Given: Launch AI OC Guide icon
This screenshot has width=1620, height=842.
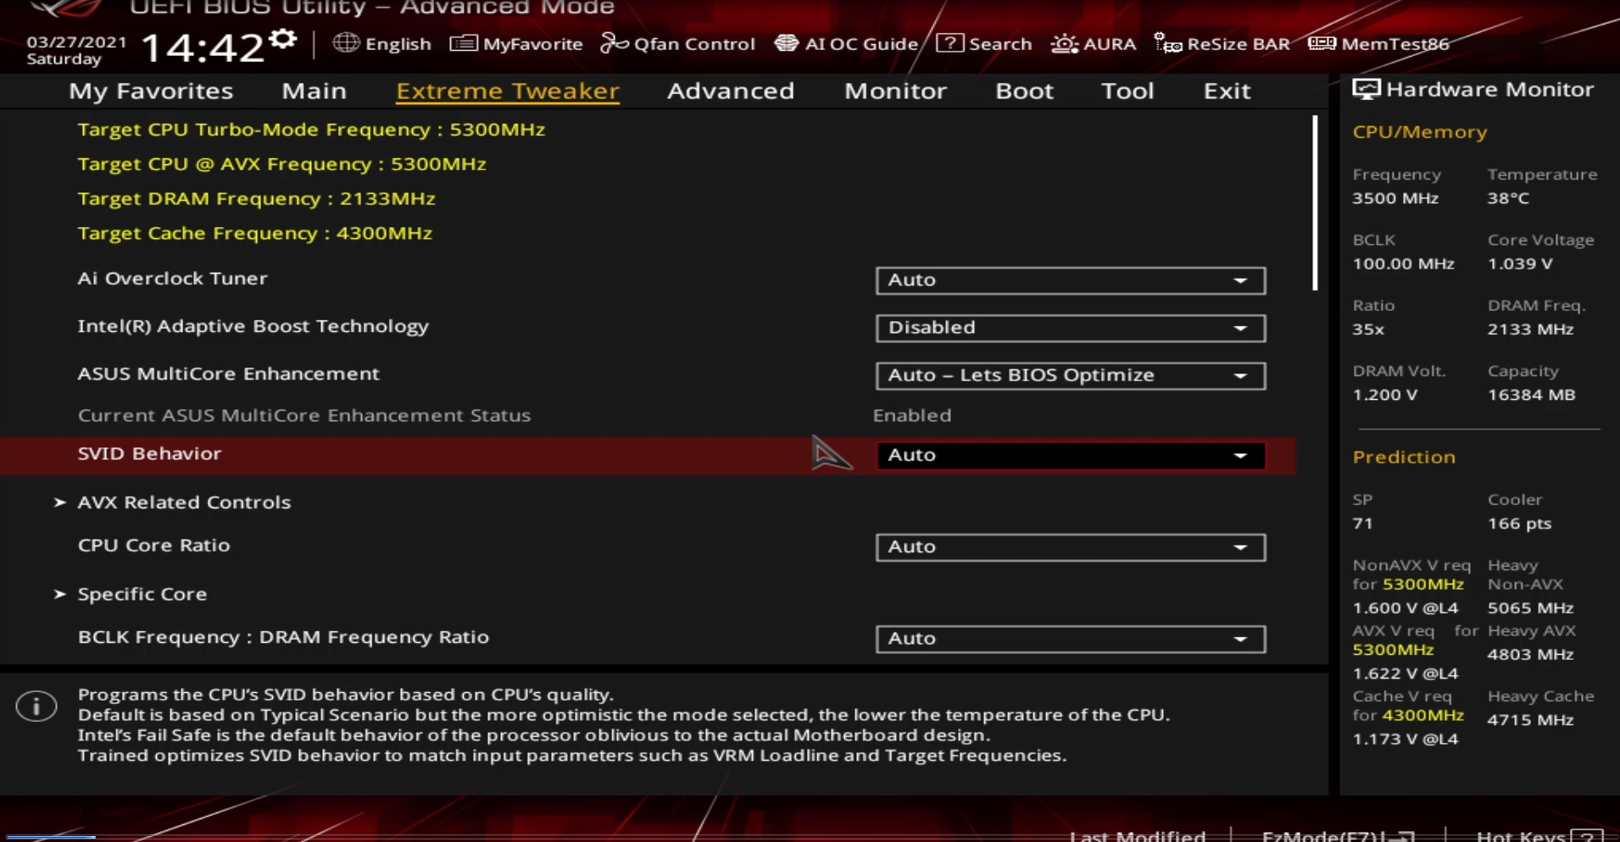Looking at the screenshot, I should coord(786,43).
